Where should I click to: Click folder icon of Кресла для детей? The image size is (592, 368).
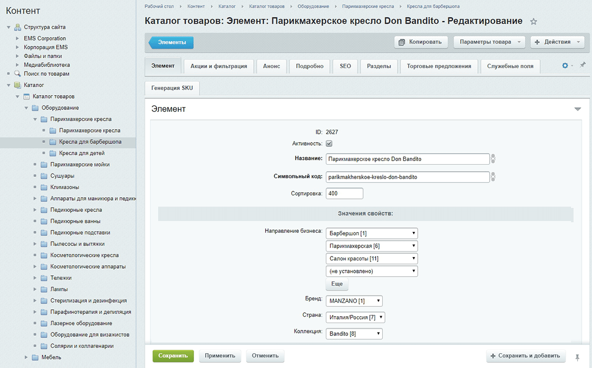coord(53,153)
